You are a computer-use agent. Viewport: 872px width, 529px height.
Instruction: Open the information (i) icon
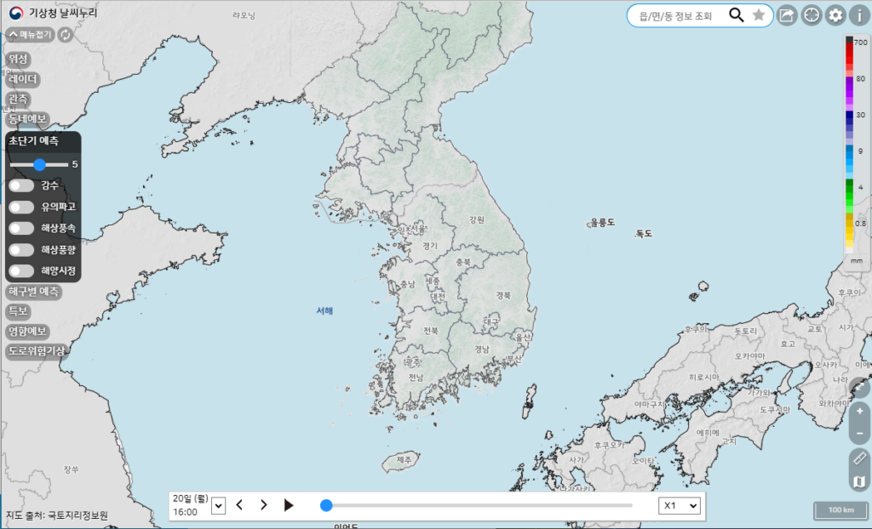pyautogui.click(x=859, y=15)
